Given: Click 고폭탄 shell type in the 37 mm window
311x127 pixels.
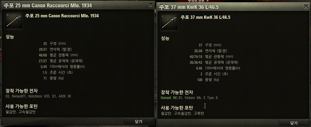Looking at the screenshot, I should (199, 113).
